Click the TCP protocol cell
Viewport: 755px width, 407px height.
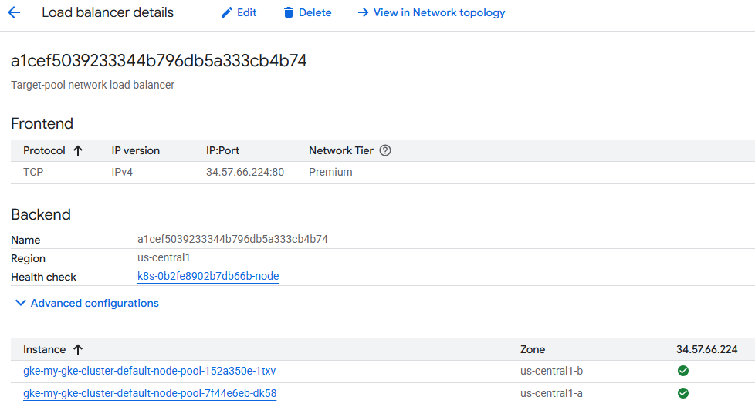33,172
